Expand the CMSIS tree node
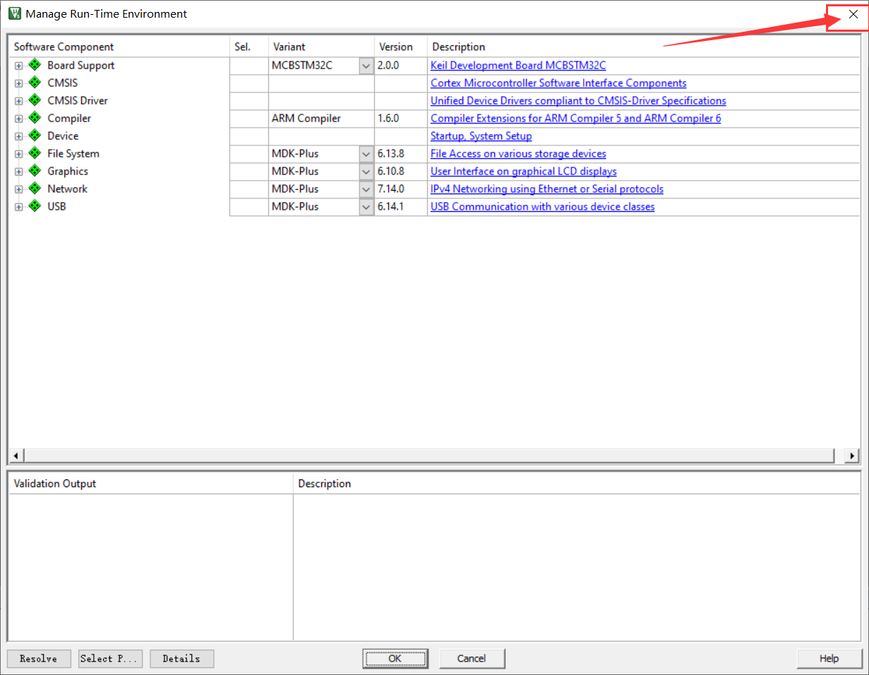869x675 pixels. point(19,83)
